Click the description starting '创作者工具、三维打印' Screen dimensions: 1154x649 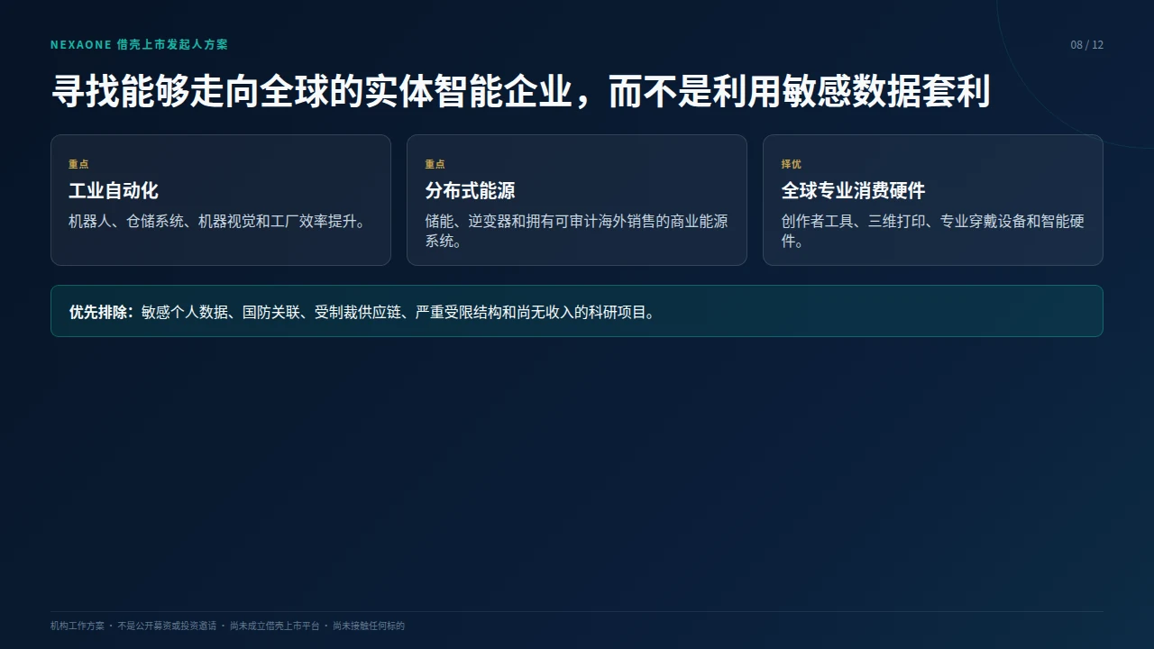click(932, 231)
